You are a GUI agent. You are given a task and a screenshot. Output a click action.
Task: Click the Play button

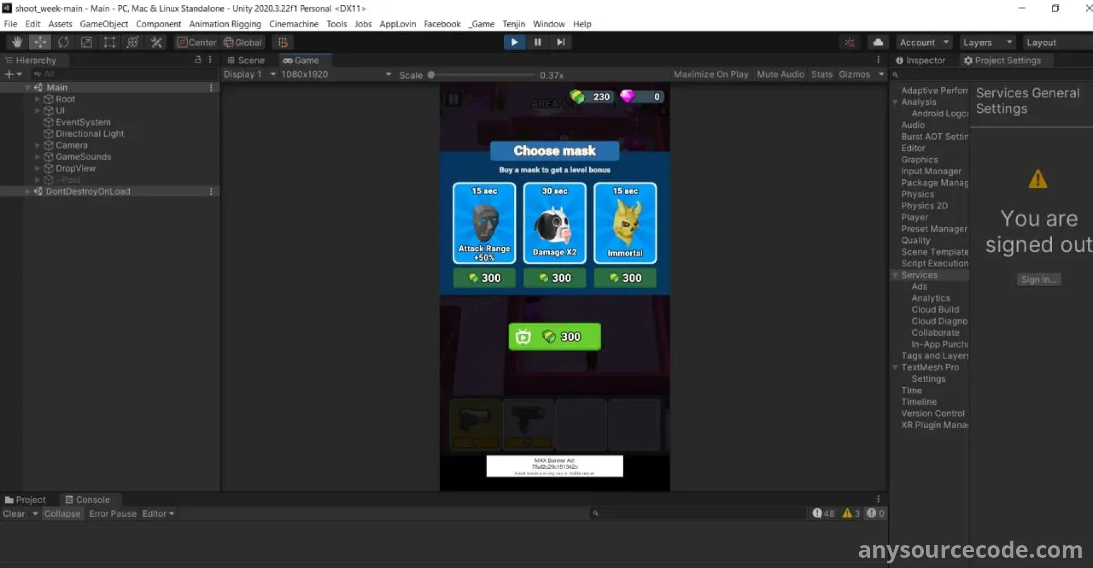514,42
